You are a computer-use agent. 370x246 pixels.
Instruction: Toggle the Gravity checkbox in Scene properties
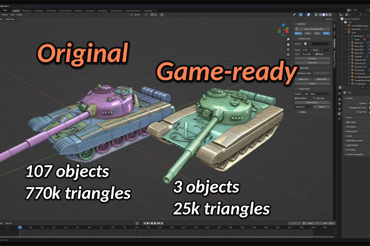point(348,122)
